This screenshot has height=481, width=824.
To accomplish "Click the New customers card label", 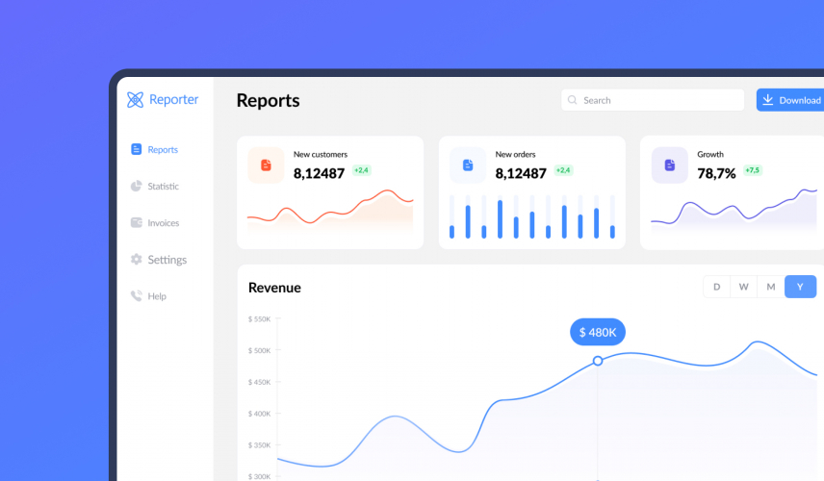I will pyautogui.click(x=321, y=154).
